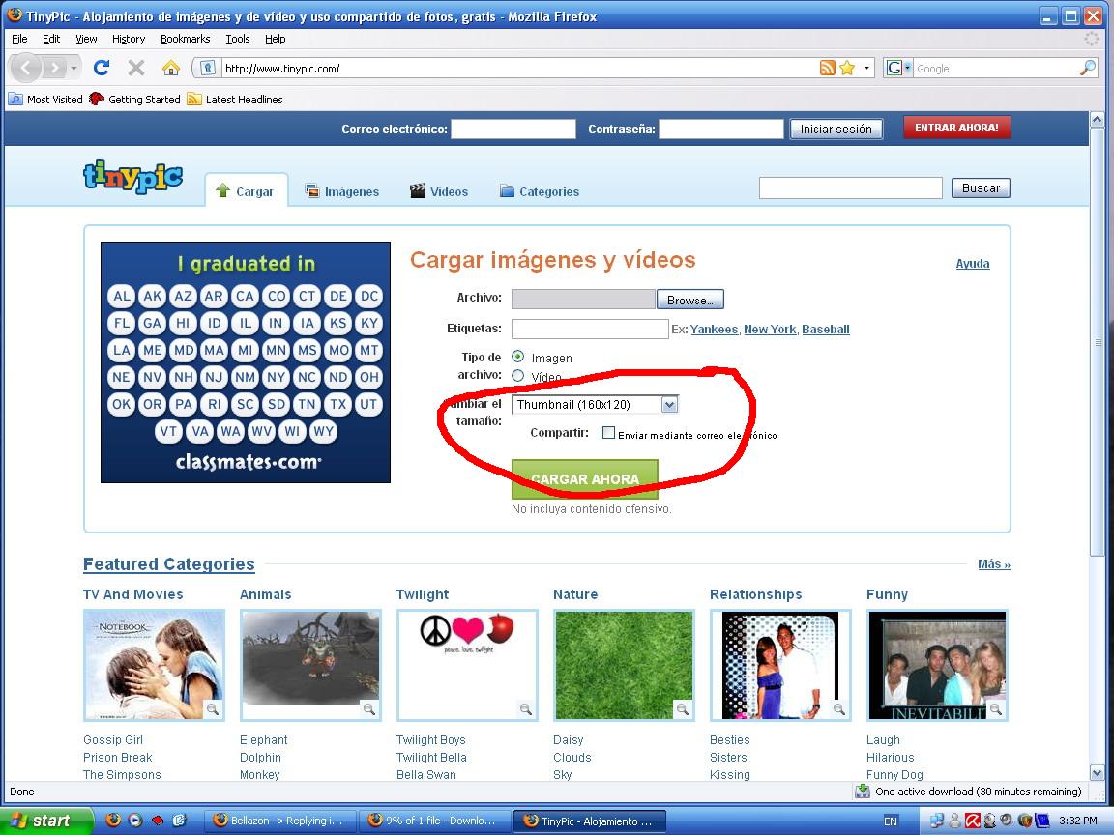Switch to the Vídeos tab
Image resolution: width=1114 pixels, height=835 pixels.
439,191
